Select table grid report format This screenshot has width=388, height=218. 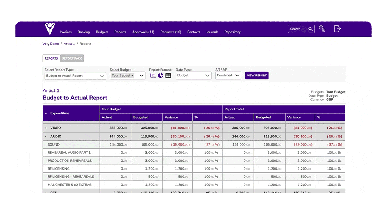pyautogui.click(x=168, y=76)
